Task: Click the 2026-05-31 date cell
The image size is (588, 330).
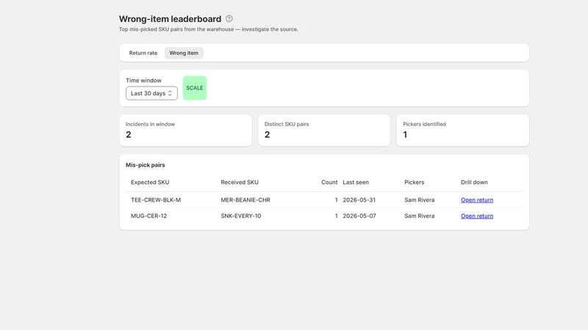Action: point(359,199)
